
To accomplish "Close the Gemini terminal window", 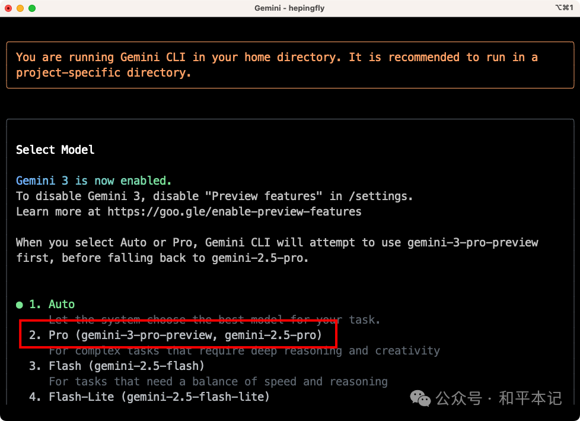I will pyautogui.click(x=8, y=8).
